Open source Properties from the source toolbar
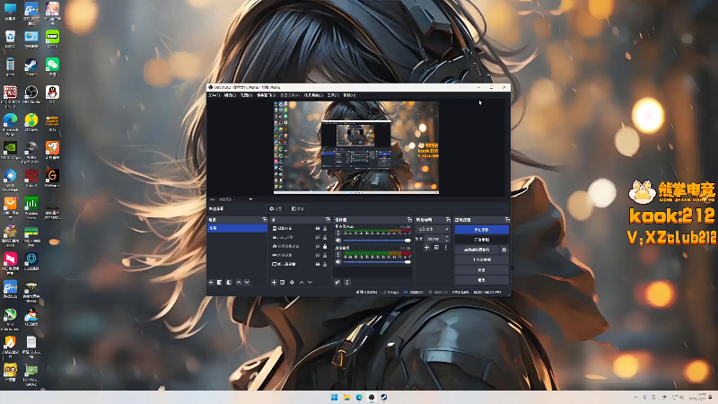This screenshot has height=404, width=718. [x=276, y=209]
